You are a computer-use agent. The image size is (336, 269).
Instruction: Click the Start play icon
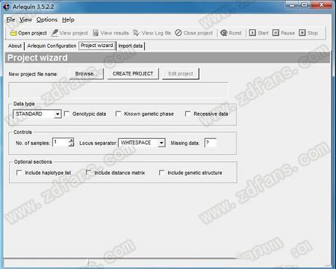[x=252, y=33]
